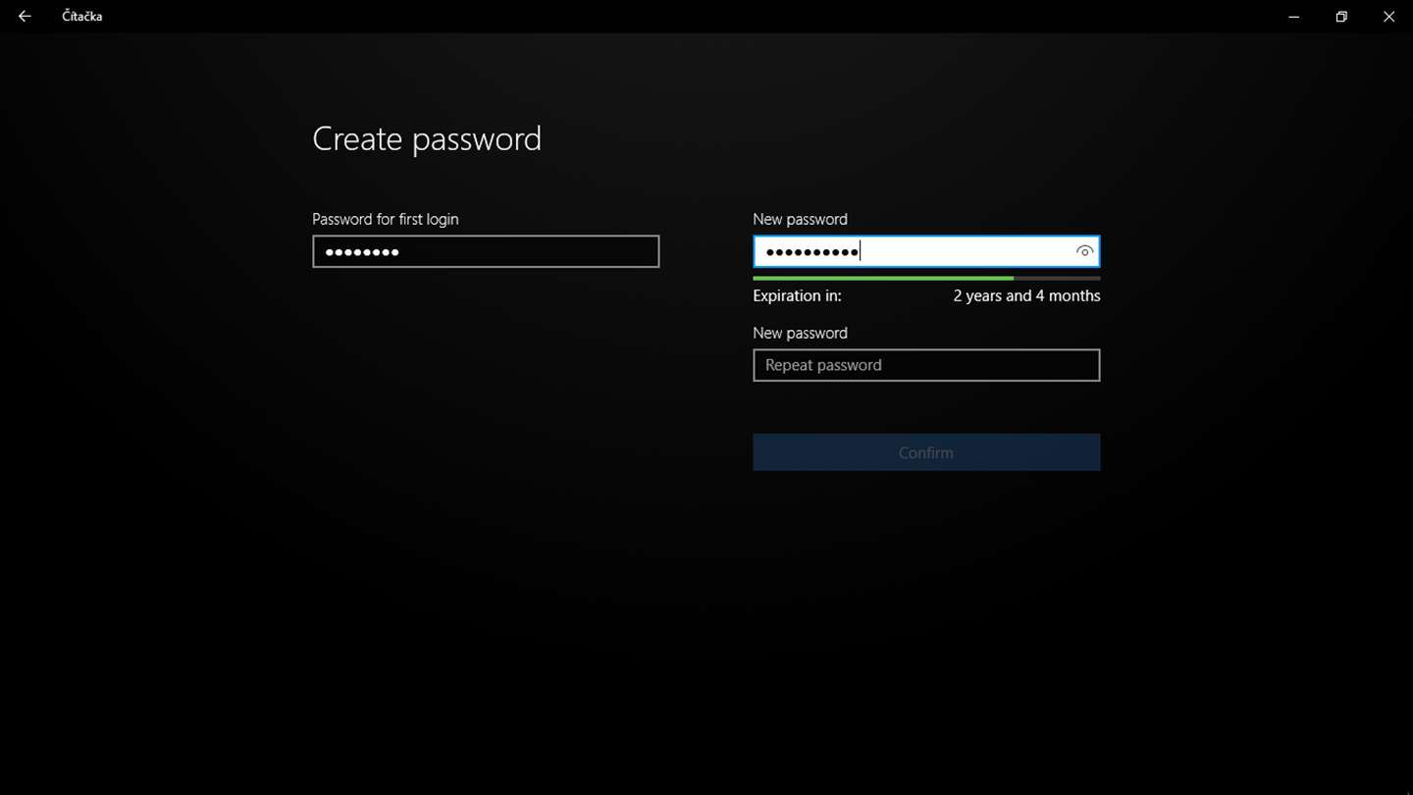Close the Čítačka window
This screenshot has height=795, width=1413.
point(1388,16)
